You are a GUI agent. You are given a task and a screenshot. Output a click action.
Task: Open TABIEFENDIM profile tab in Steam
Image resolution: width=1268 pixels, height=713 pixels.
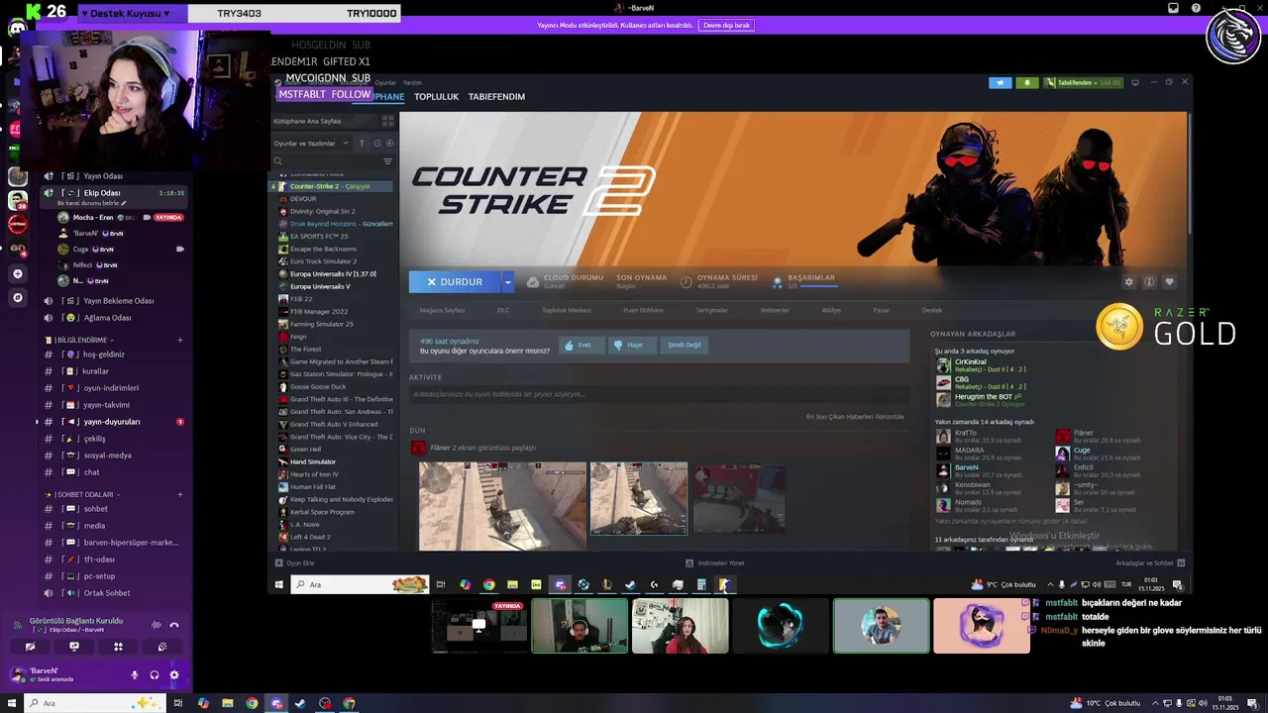coord(496,97)
